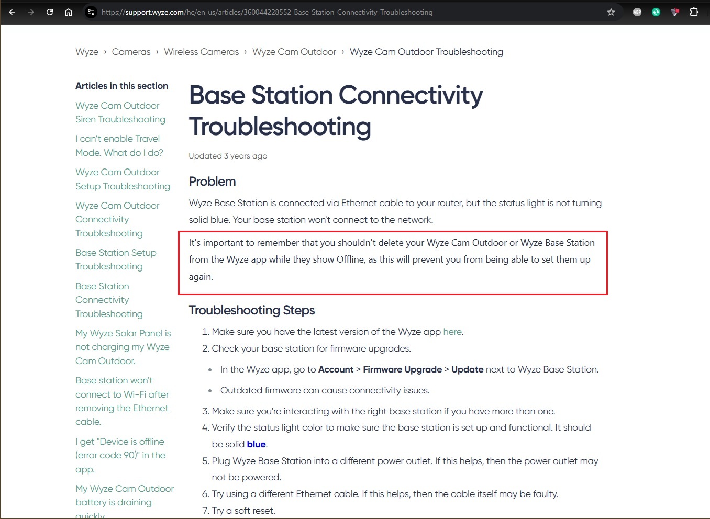The height and width of the screenshot is (519, 710).
Task: Click the 'Firmware Upgrade' bold text
Action: click(x=402, y=369)
